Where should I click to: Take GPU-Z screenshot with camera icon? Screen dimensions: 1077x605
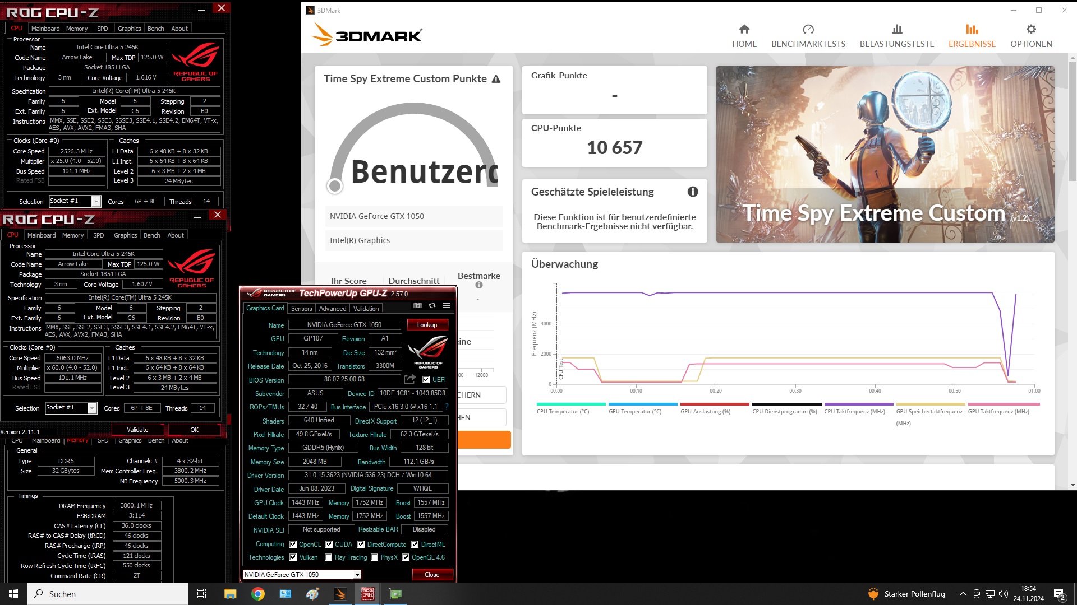click(418, 305)
